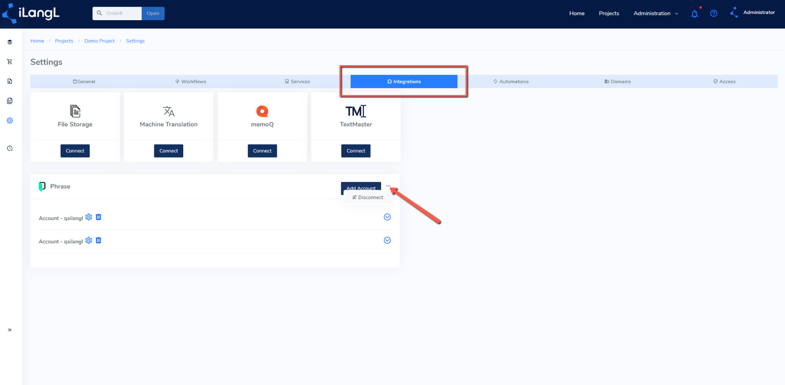Viewport: 785px width, 385px height.
Task: Switch to the Access tab
Action: 724,82
